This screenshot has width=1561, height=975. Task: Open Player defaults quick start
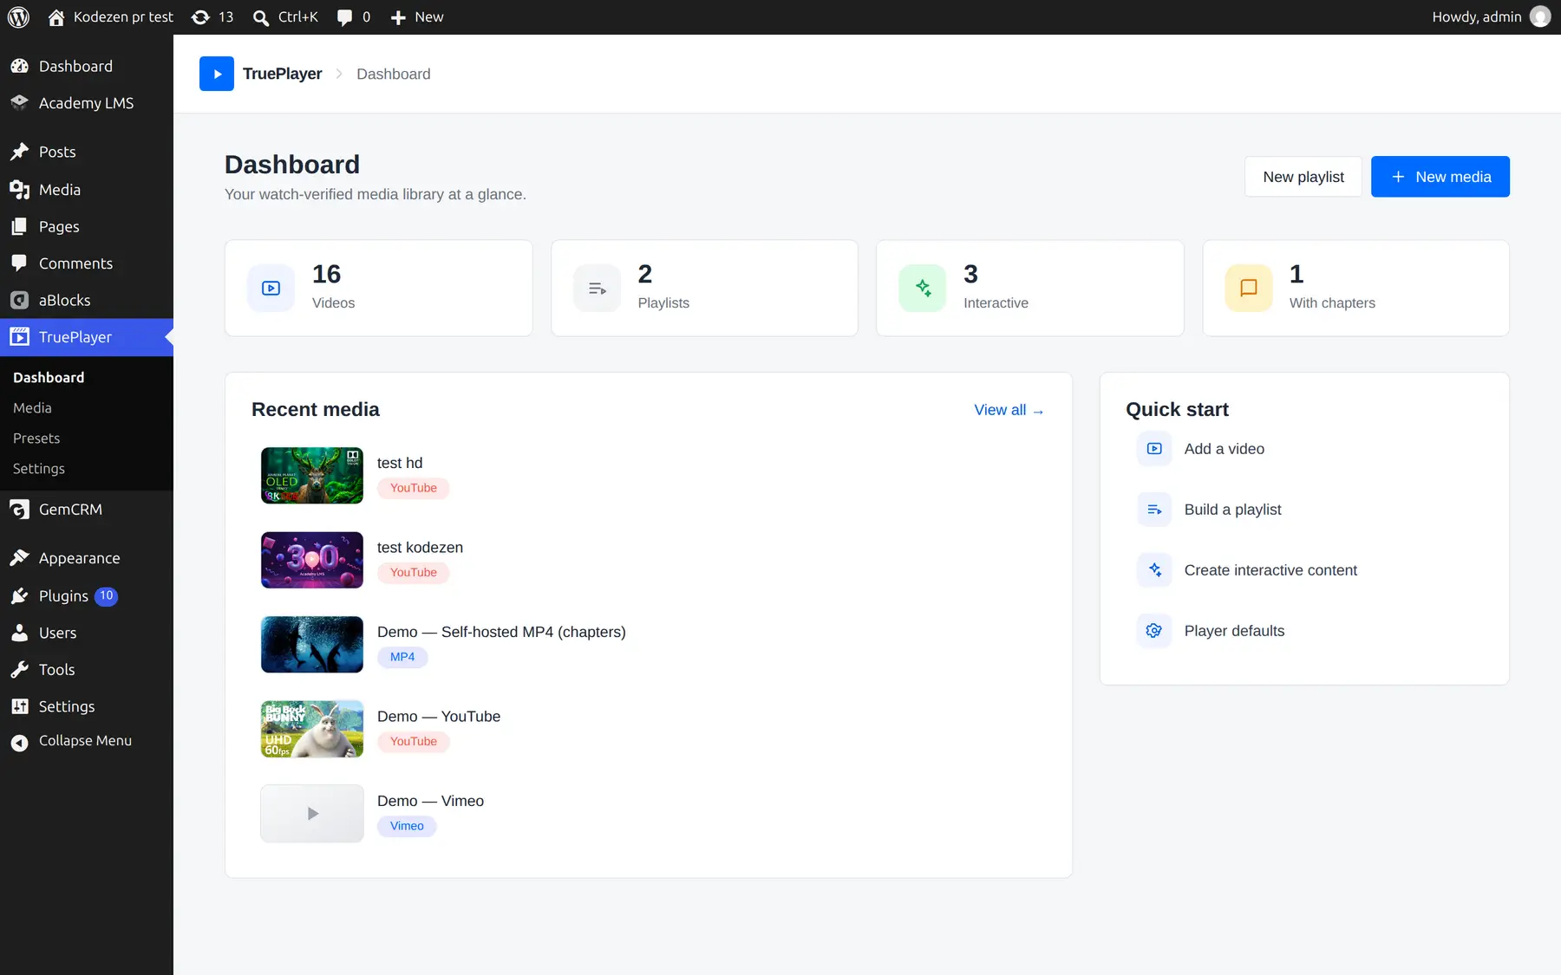click(x=1304, y=631)
